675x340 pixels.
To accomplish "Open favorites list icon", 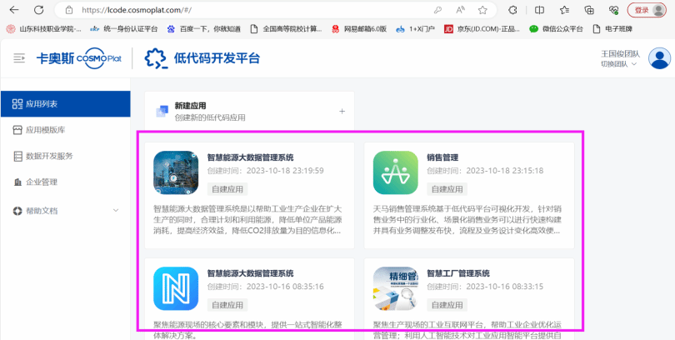I will 564,10.
